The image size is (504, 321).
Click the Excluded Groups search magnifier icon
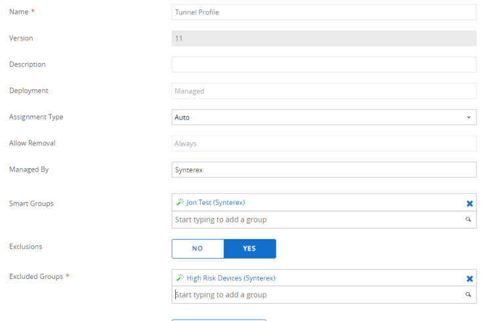[x=469, y=295]
